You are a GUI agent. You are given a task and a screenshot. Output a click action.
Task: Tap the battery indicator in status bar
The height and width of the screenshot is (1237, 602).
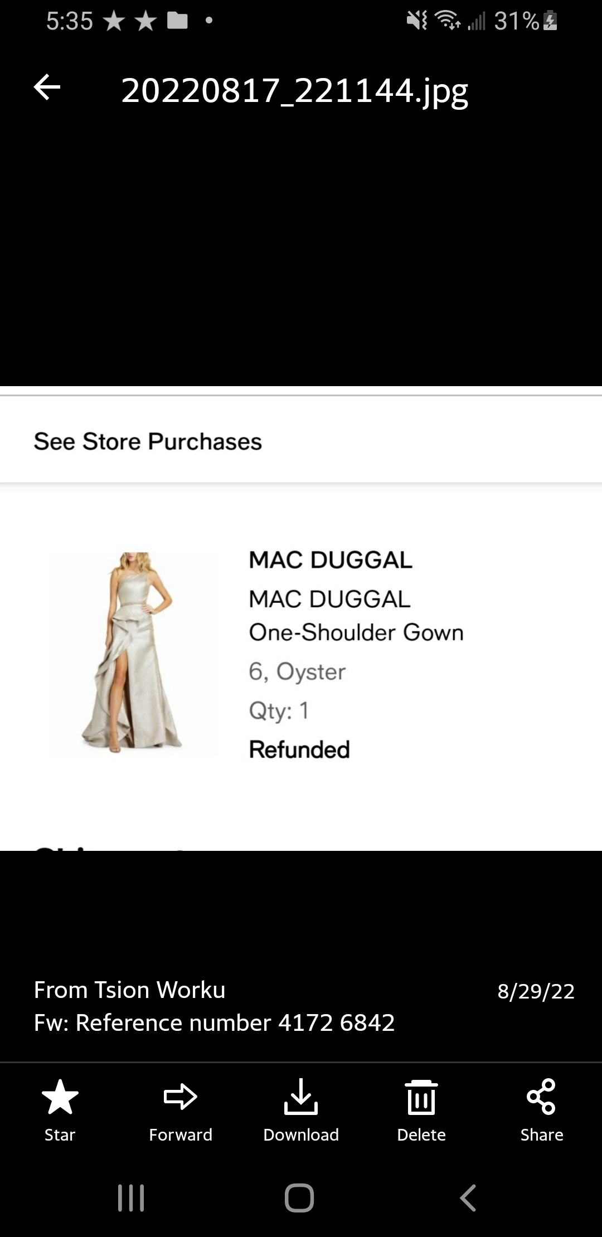pos(550,21)
